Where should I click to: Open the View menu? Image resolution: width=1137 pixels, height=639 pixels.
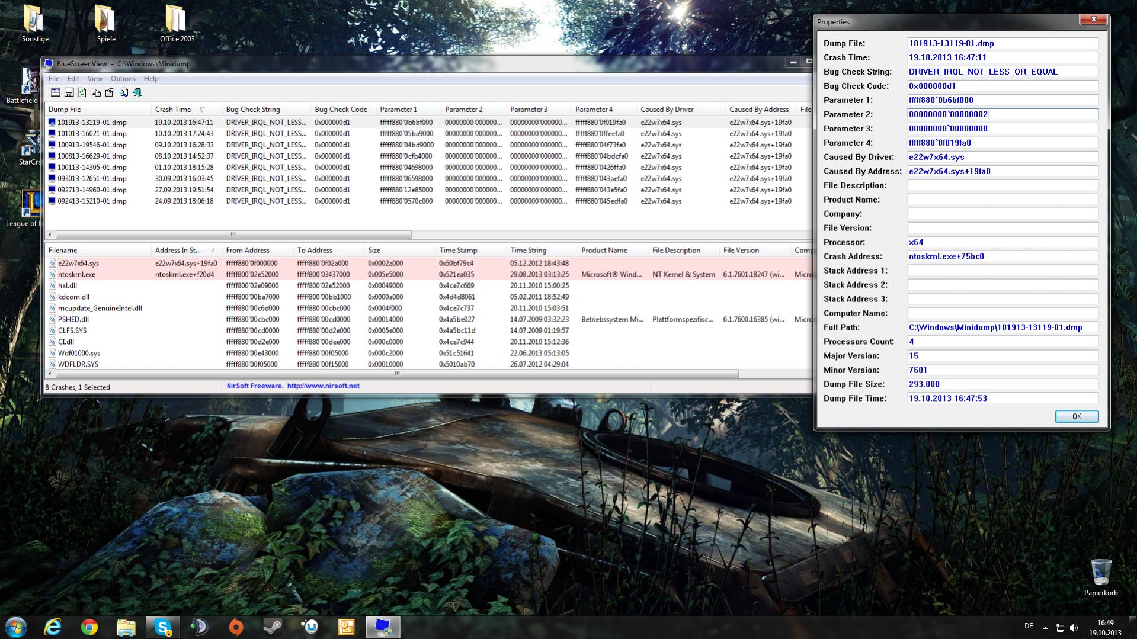coord(95,78)
